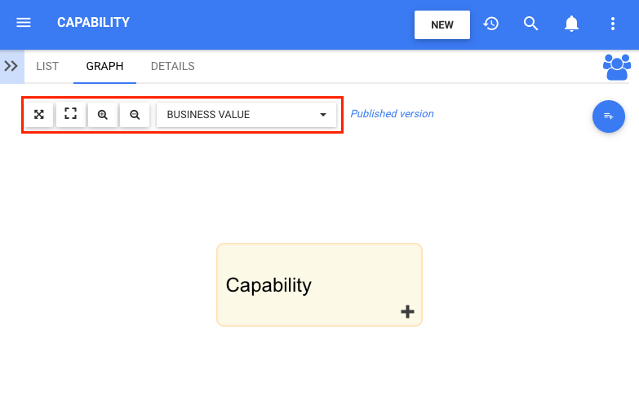The image size is (639, 400).
Task: Click the NEW button
Action: click(442, 24)
